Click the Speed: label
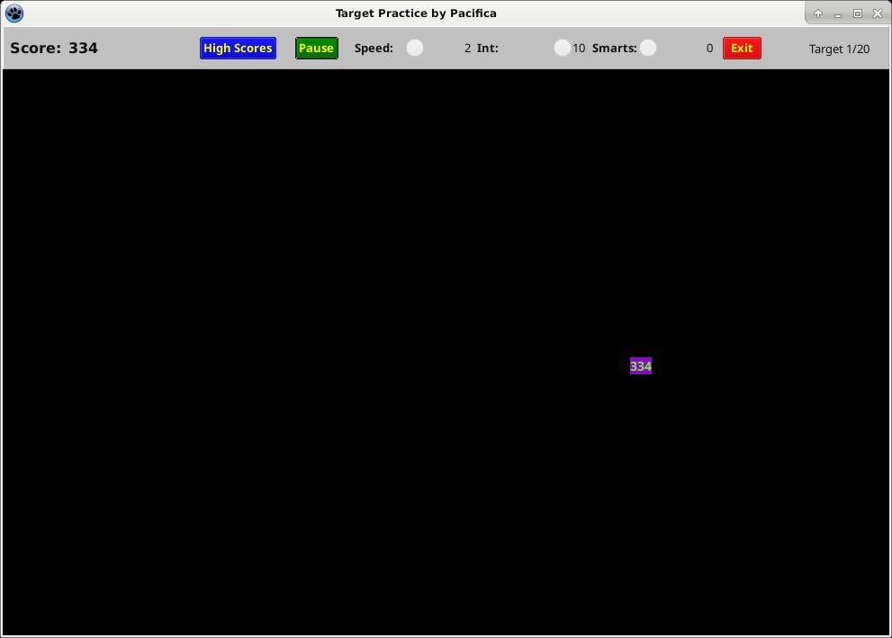892x638 pixels. 374,49
